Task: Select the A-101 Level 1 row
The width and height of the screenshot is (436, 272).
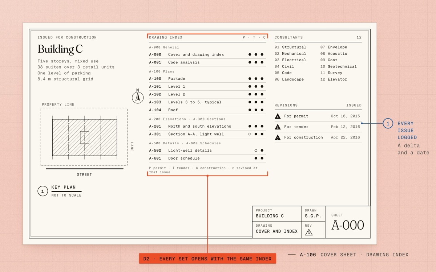Action: 207,87
